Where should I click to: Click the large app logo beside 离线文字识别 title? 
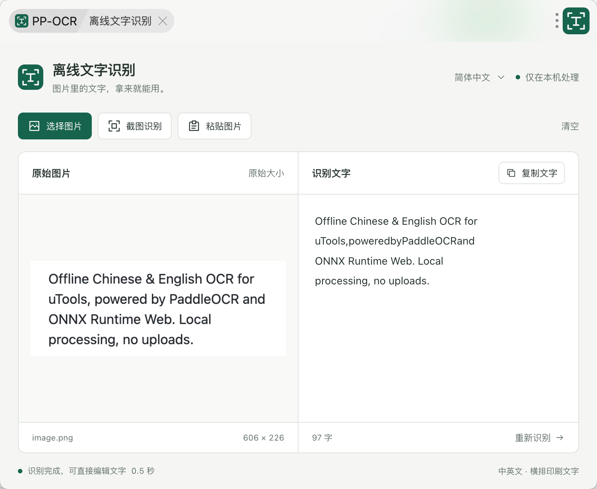(x=31, y=77)
